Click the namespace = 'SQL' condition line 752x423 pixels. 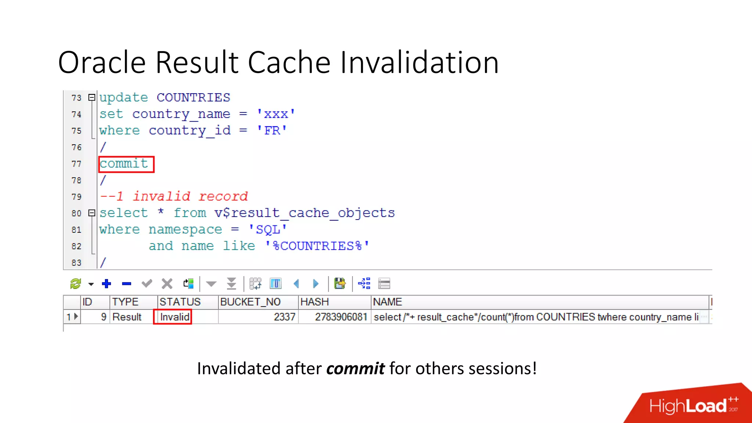tap(193, 229)
